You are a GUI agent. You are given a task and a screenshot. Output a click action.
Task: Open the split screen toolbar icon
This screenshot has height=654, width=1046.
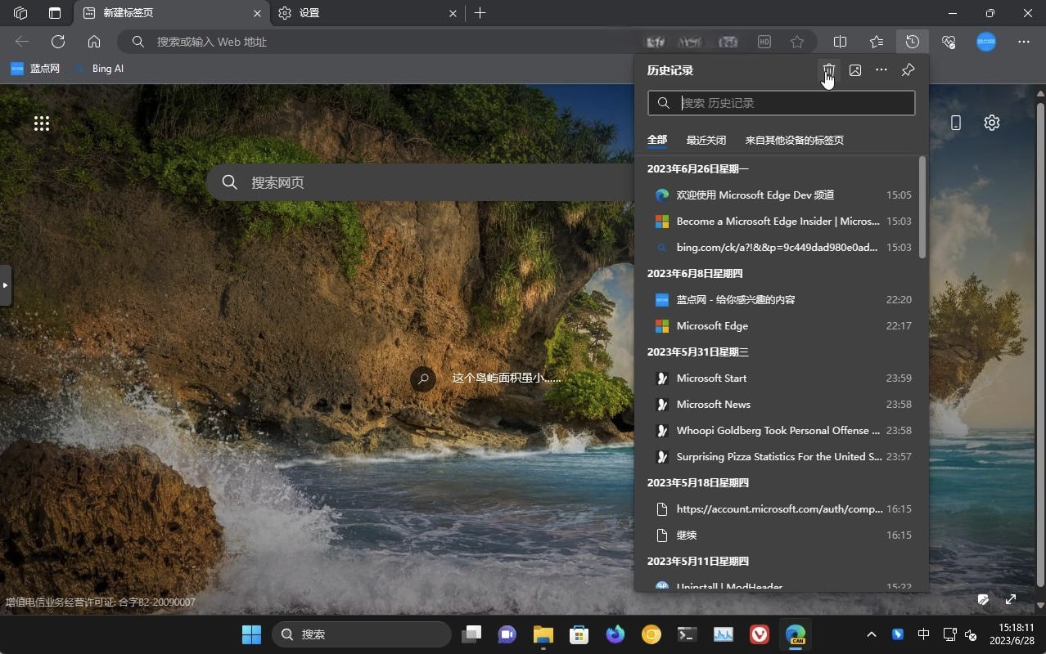[840, 42]
